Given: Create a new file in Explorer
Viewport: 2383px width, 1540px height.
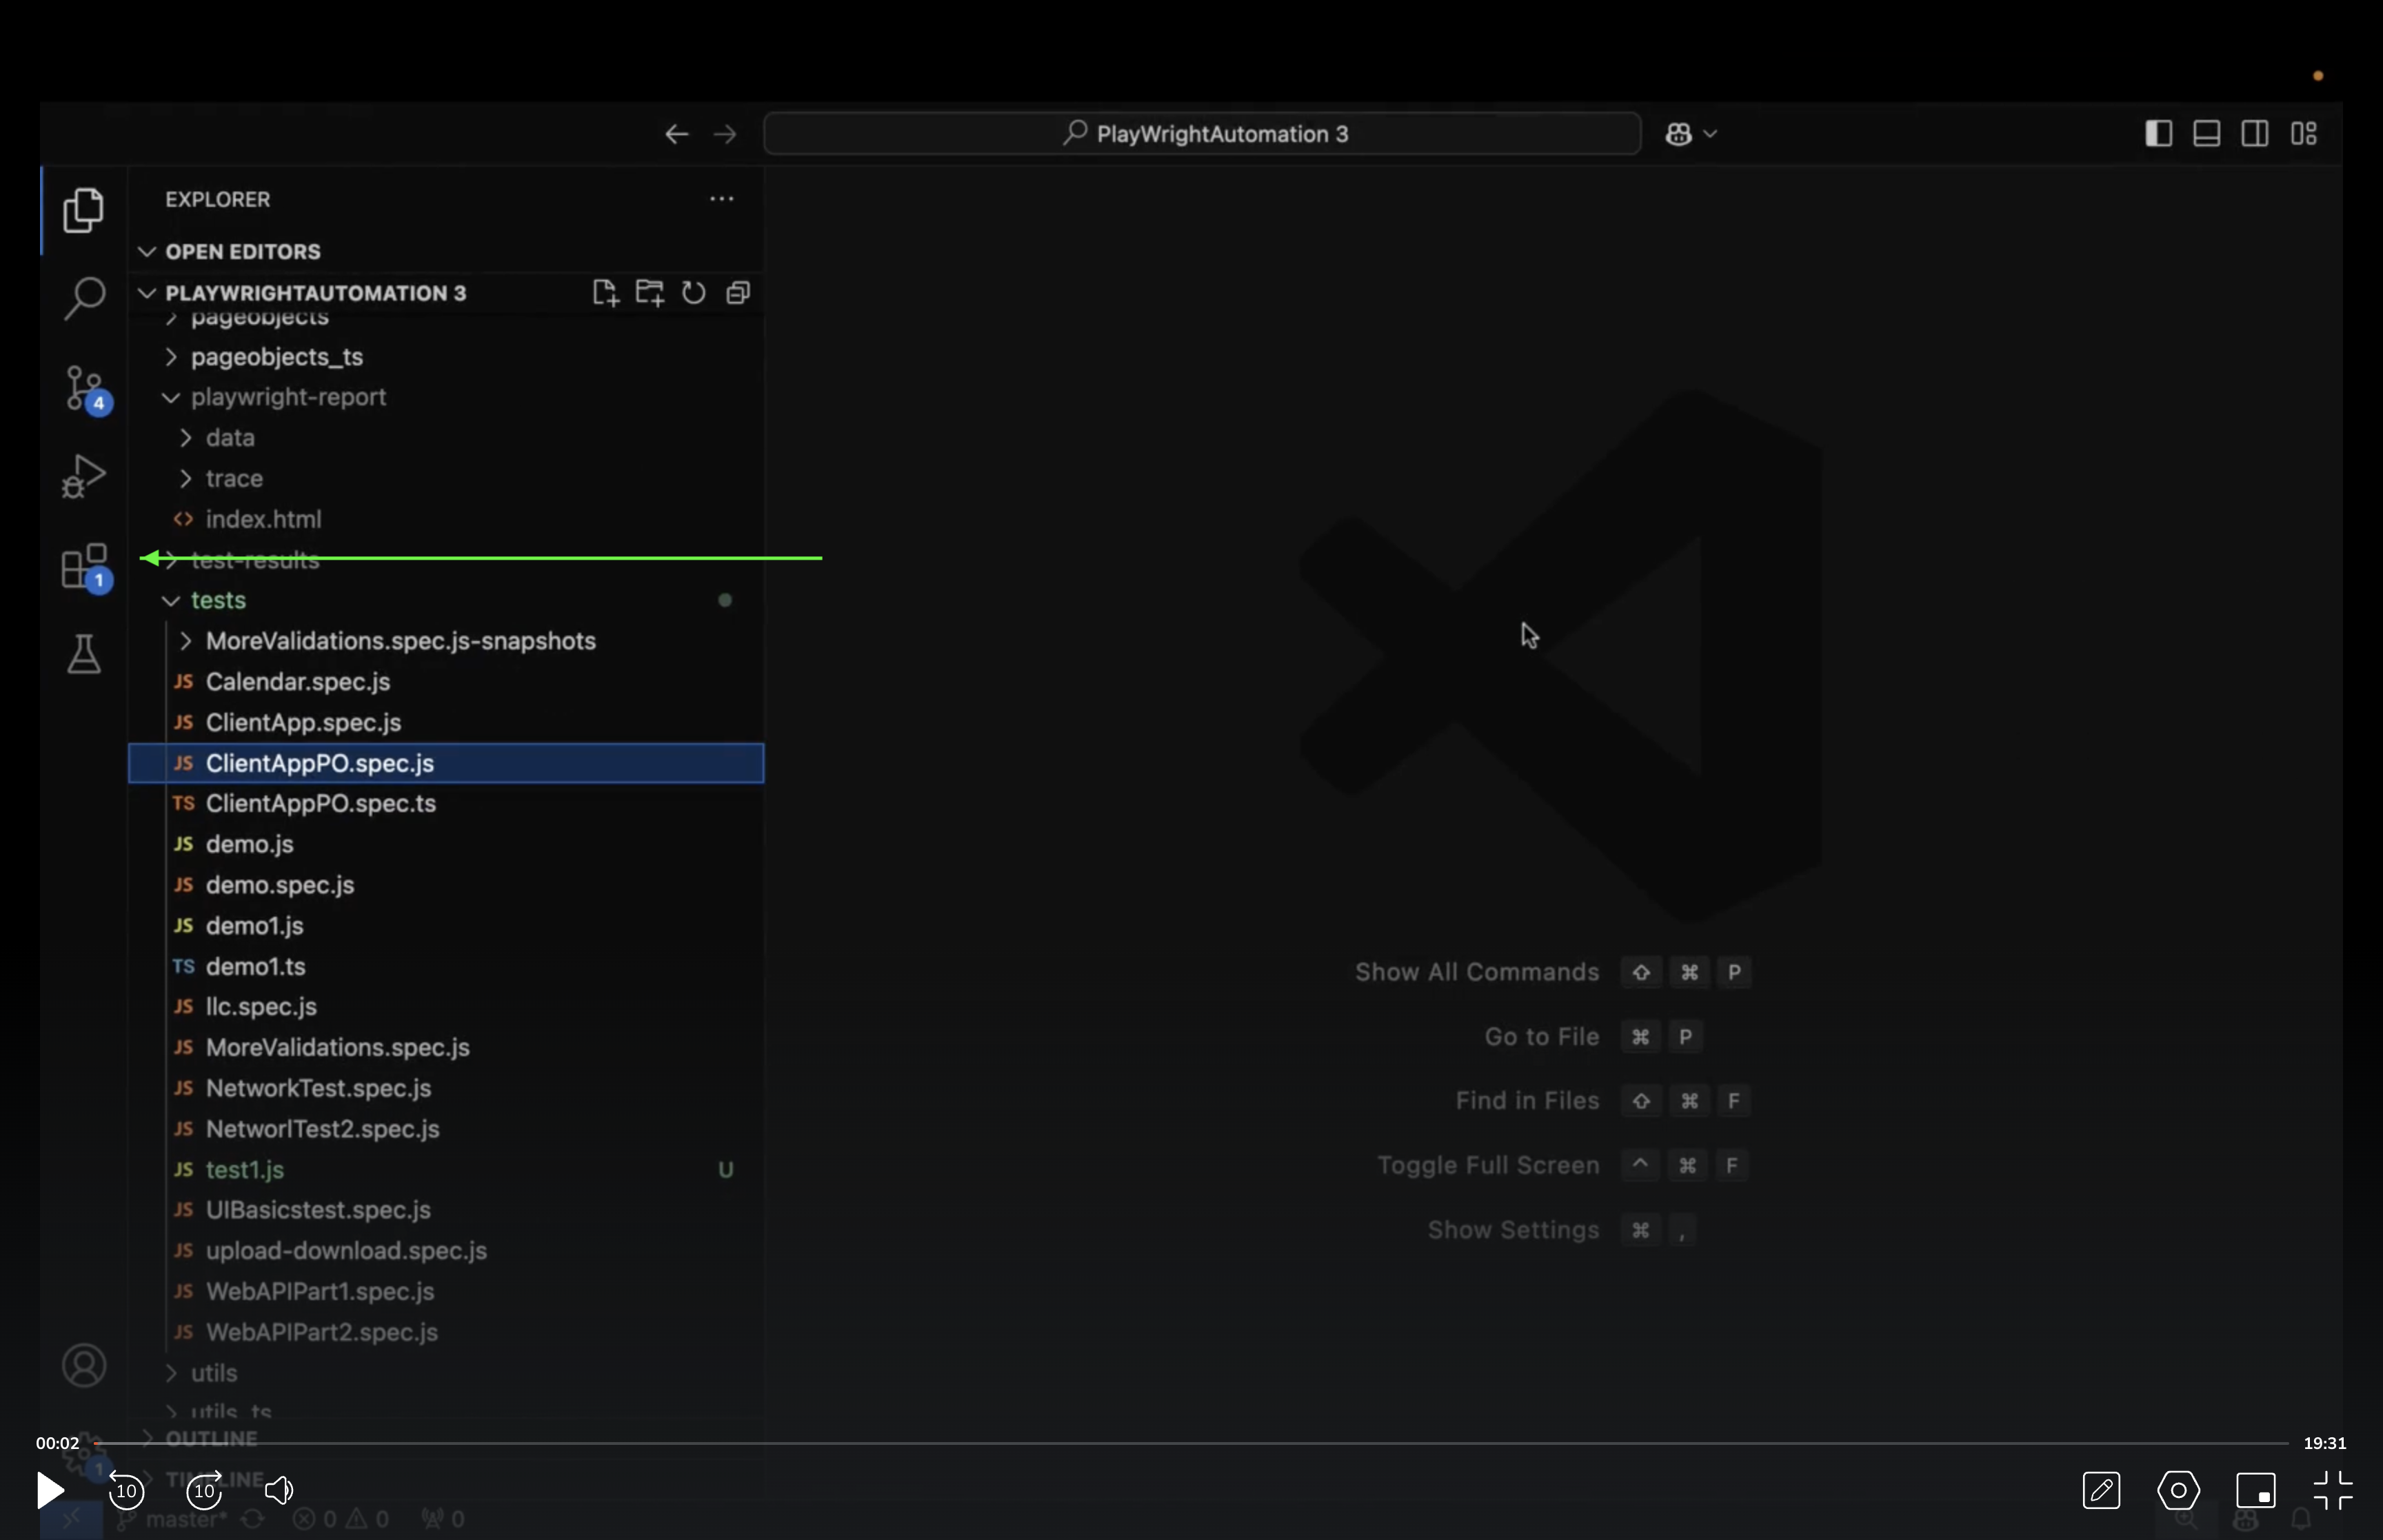Looking at the screenshot, I should (x=604, y=292).
